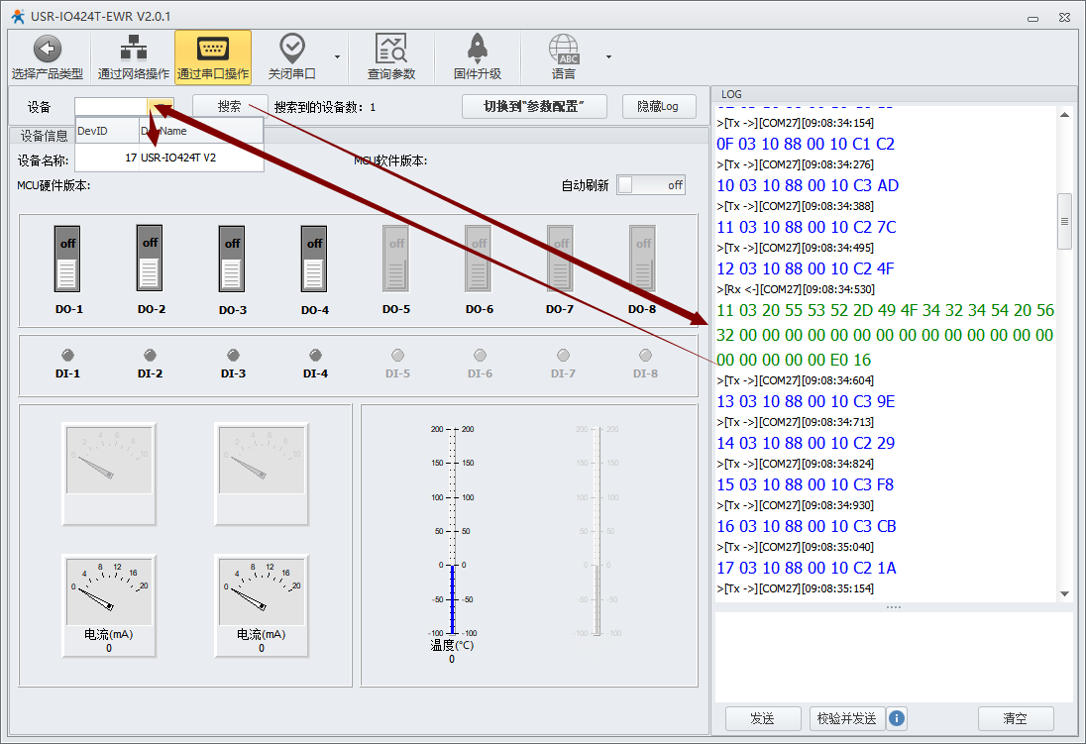Image resolution: width=1086 pixels, height=744 pixels.
Task: Toggle the disabled DO-7 switch
Action: pos(560,260)
